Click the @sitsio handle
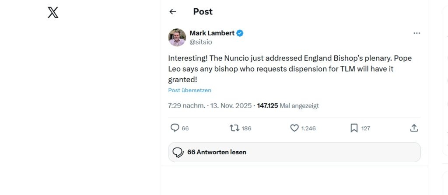448x195 pixels. click(x=201, y=42)
